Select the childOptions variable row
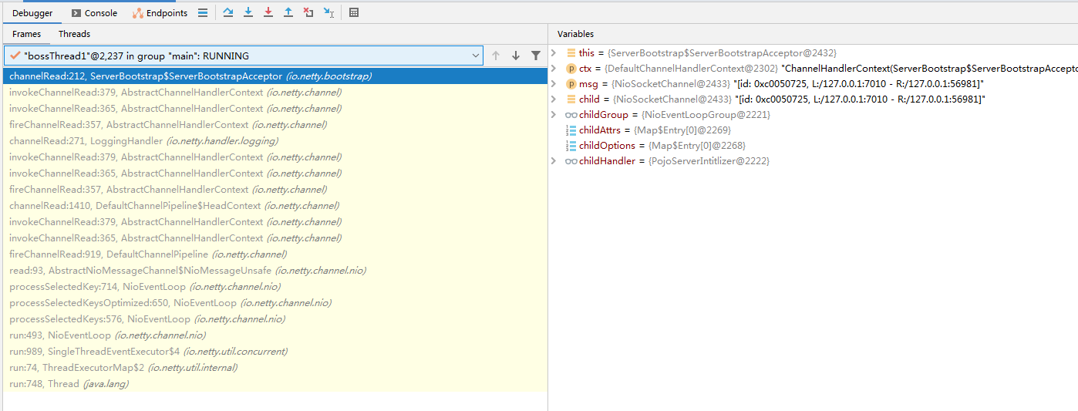The width and height of the screenshot is (1078, 411). point(813,146)
